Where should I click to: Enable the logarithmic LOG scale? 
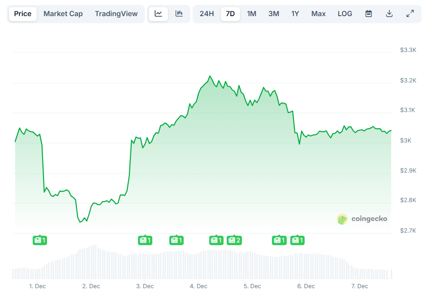click(345, 13)
